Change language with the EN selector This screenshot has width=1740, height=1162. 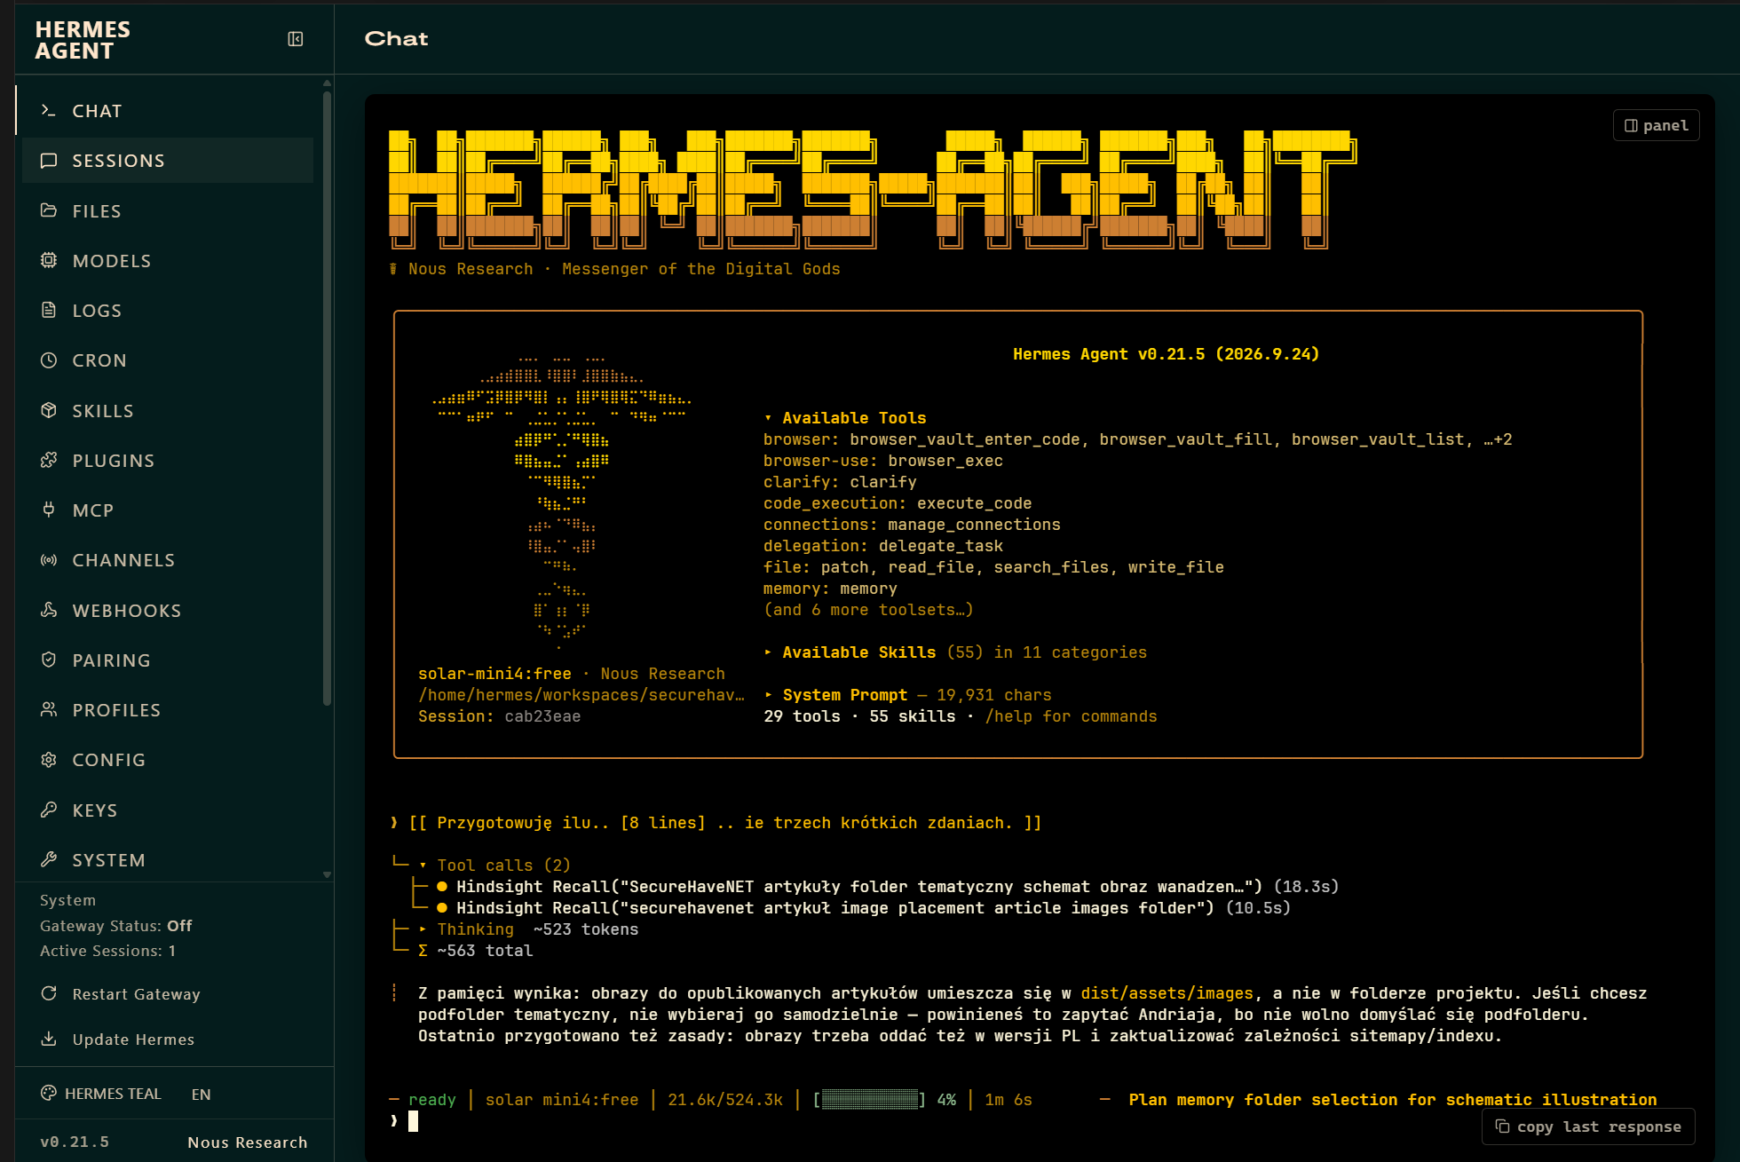pos(202,1095)
